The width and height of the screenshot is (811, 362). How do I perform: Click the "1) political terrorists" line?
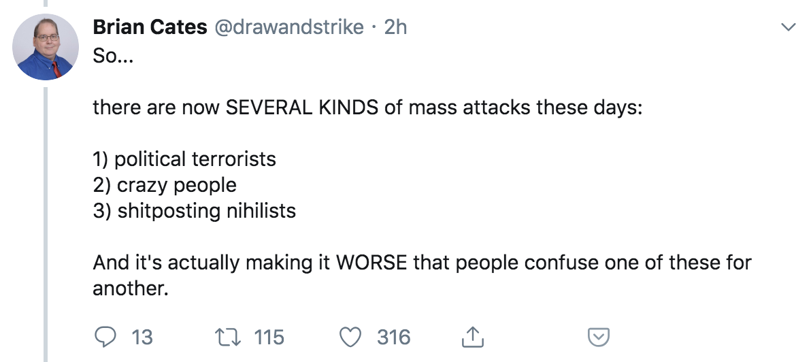[x=184, y=159]
